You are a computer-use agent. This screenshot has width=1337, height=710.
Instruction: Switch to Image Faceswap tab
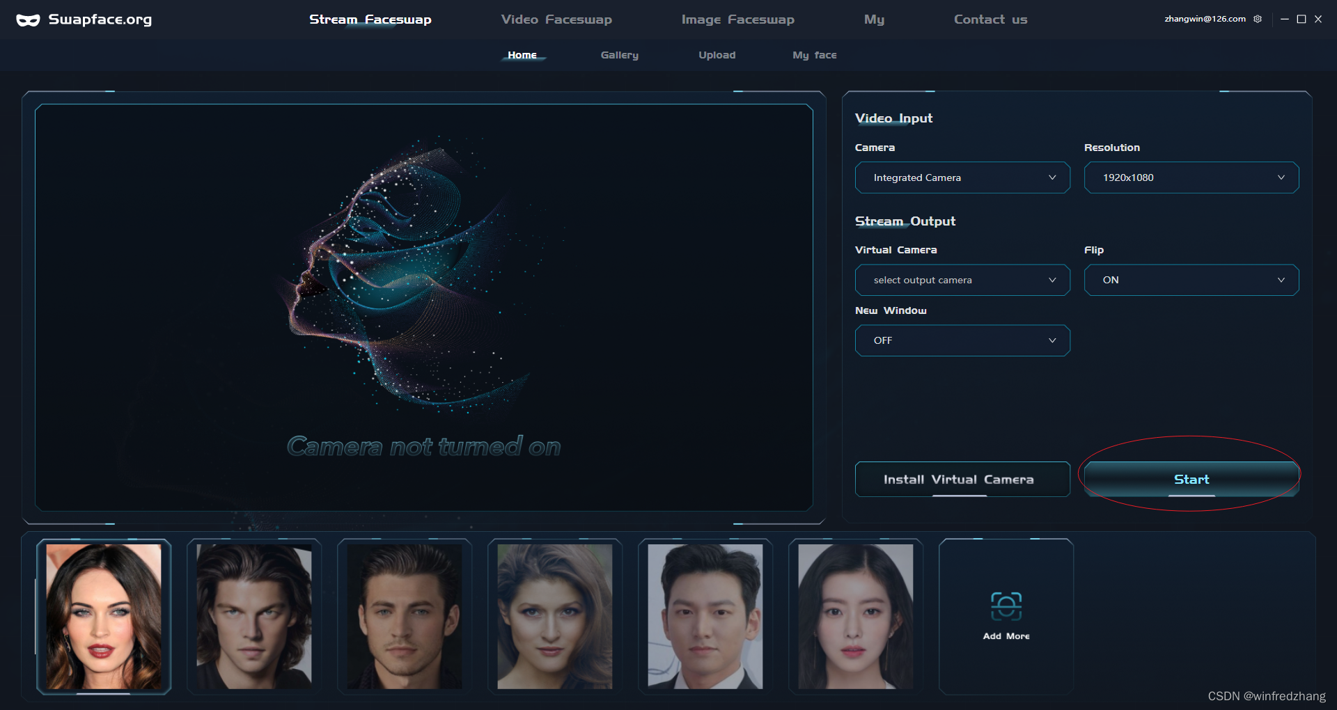click(x=737, y=19)
